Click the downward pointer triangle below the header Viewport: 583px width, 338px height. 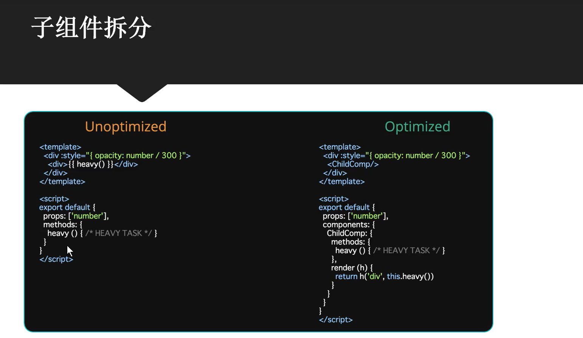142,93
